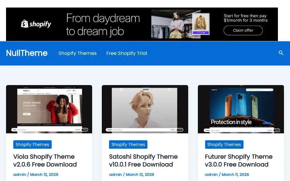
Task: Click admin author link under Viola post
Action: (x=20, y=175)
